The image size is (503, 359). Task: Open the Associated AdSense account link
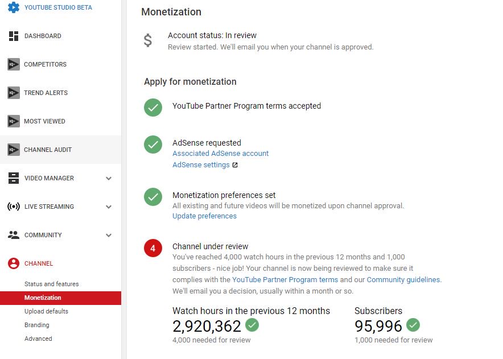[x=220, y=154]
